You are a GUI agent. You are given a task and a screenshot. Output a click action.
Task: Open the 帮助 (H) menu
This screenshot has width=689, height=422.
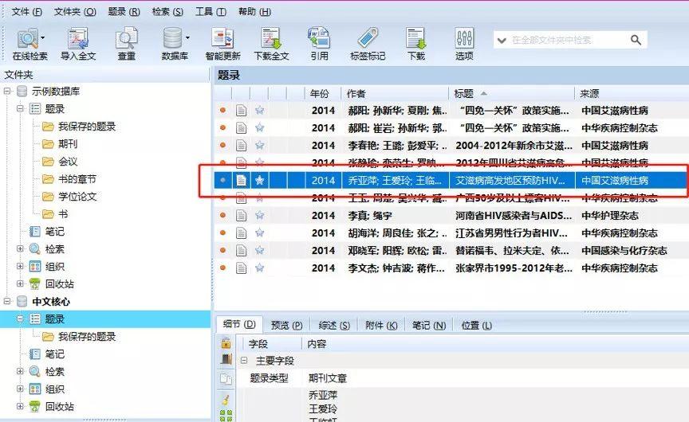pos(255,12)
